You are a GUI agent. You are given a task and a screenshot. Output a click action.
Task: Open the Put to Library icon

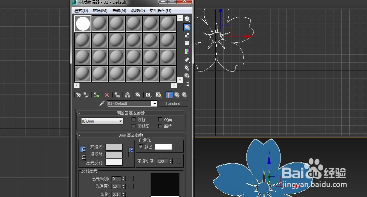(x=137, y=95)
